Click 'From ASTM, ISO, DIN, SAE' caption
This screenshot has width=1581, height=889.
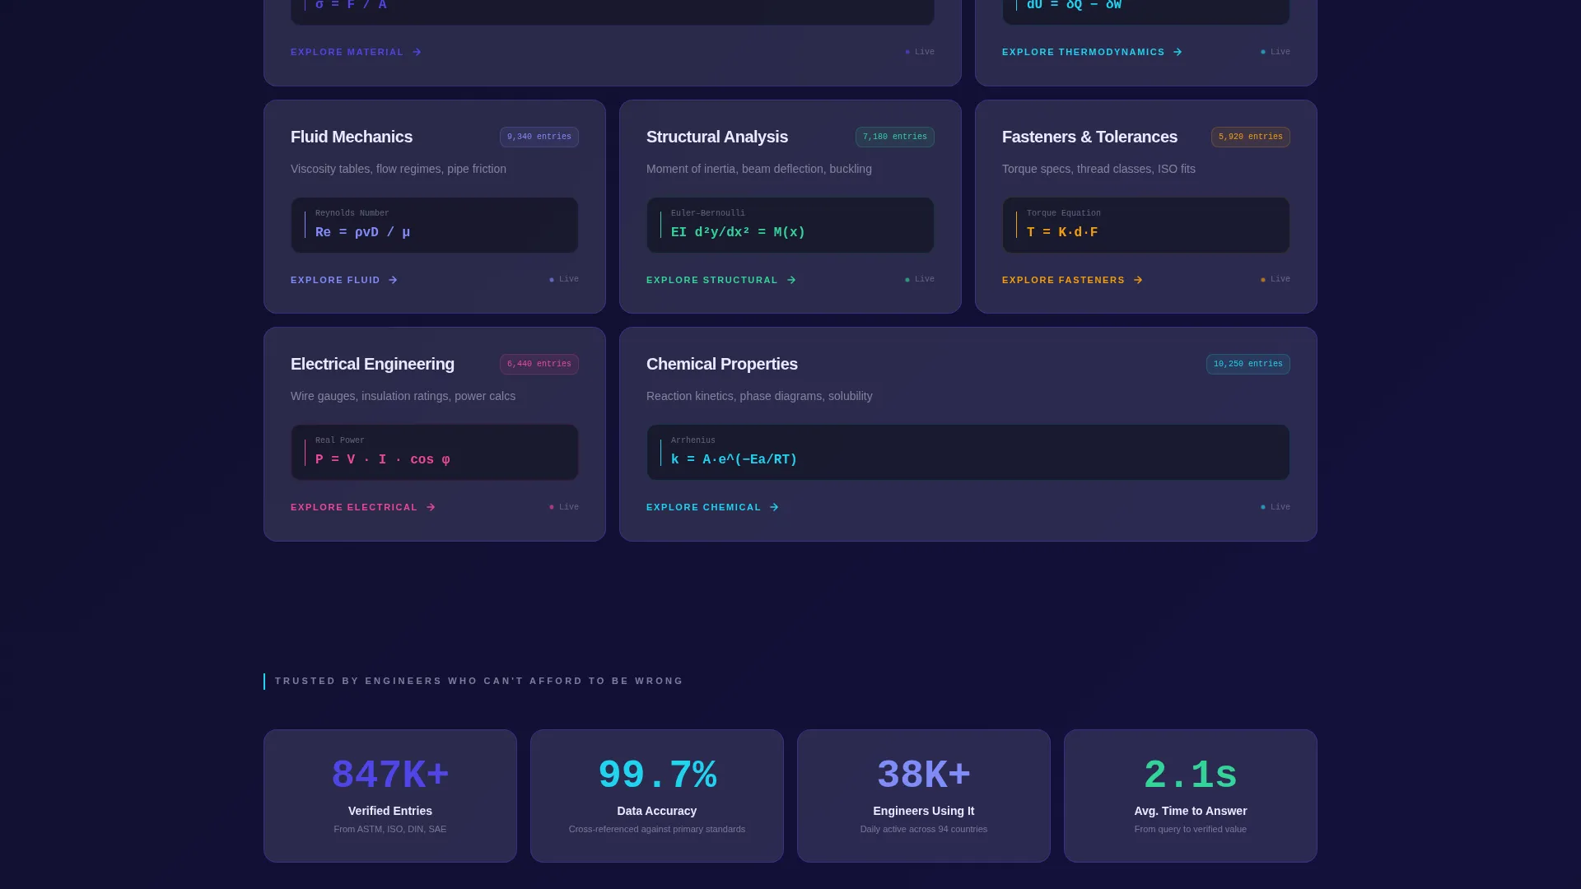click(x=390, y=829)
